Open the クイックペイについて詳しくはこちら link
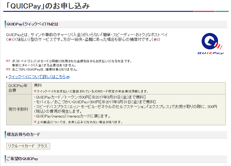Image resolution: width=231 pixels, height=166 pixels. pyautogui.click(x=37, y=77)
